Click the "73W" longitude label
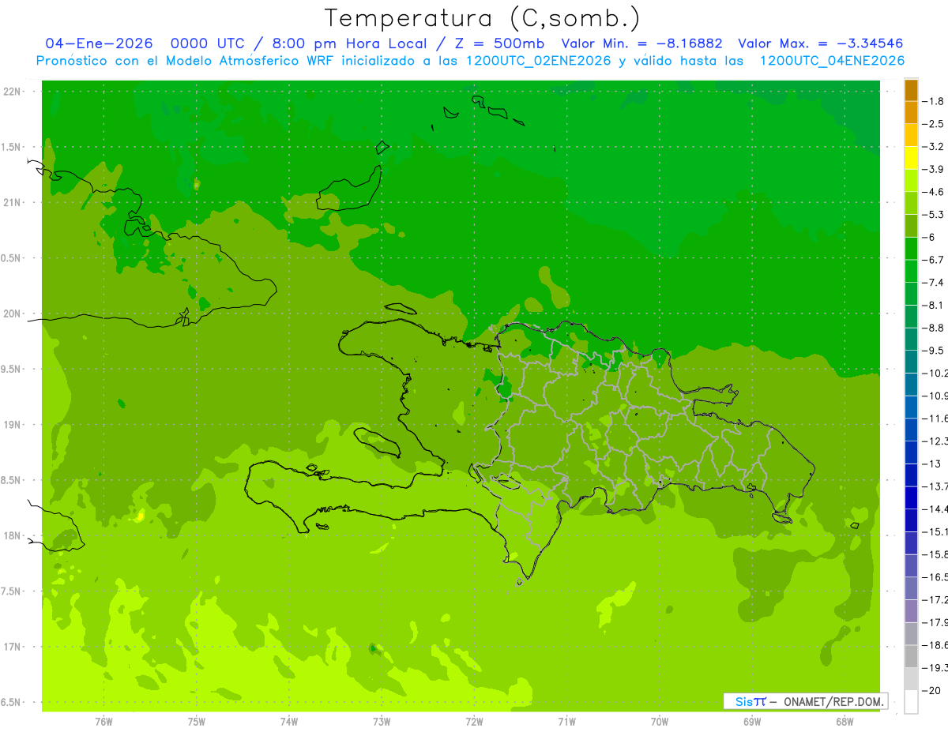The width and height of the screenshot is (948, 732). 382,721
